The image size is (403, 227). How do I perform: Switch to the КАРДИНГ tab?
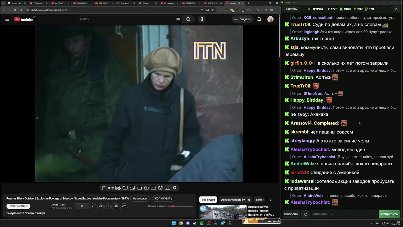60,3
